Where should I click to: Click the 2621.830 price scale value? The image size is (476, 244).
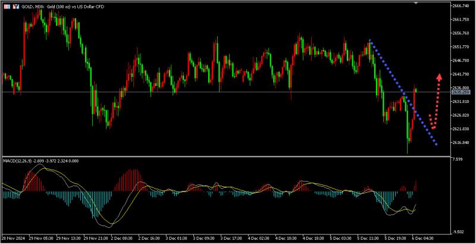461,129
